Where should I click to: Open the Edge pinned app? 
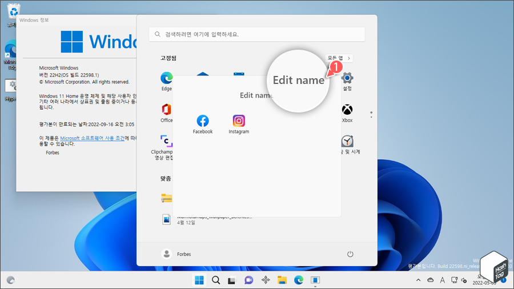pos(167,81)
